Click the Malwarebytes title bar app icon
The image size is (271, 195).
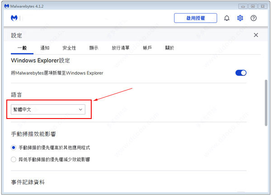point(6,5)
